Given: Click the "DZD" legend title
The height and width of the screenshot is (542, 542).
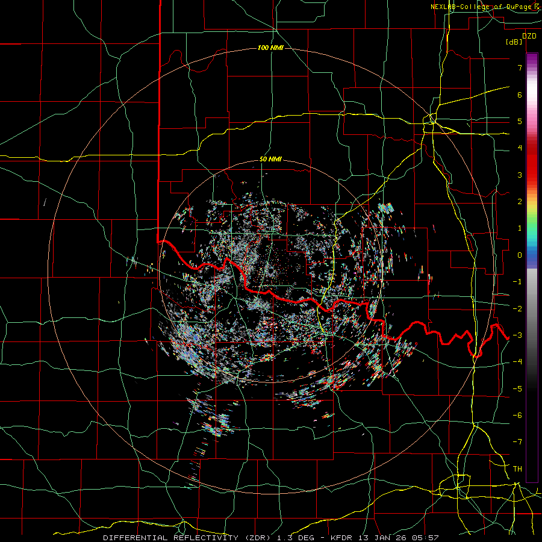Looking at the screenshot, I should pyautogui.click(x=529, y=36).
